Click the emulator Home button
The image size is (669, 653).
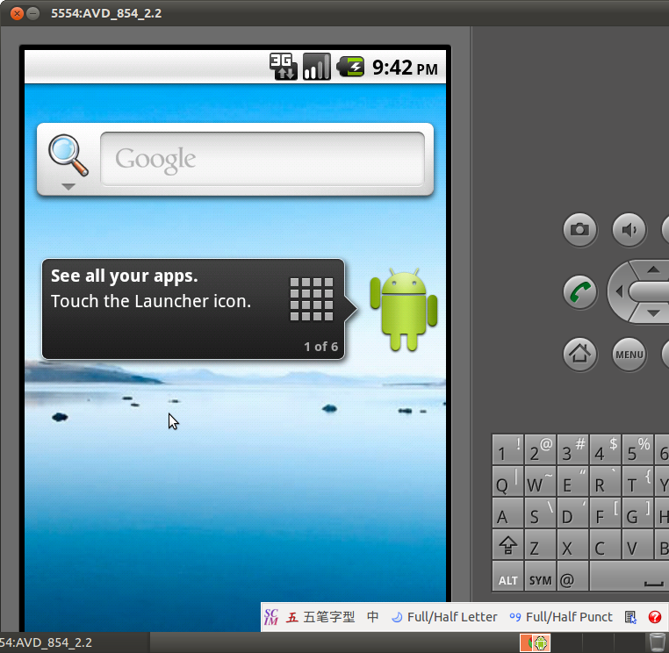[x=579, y=354]
